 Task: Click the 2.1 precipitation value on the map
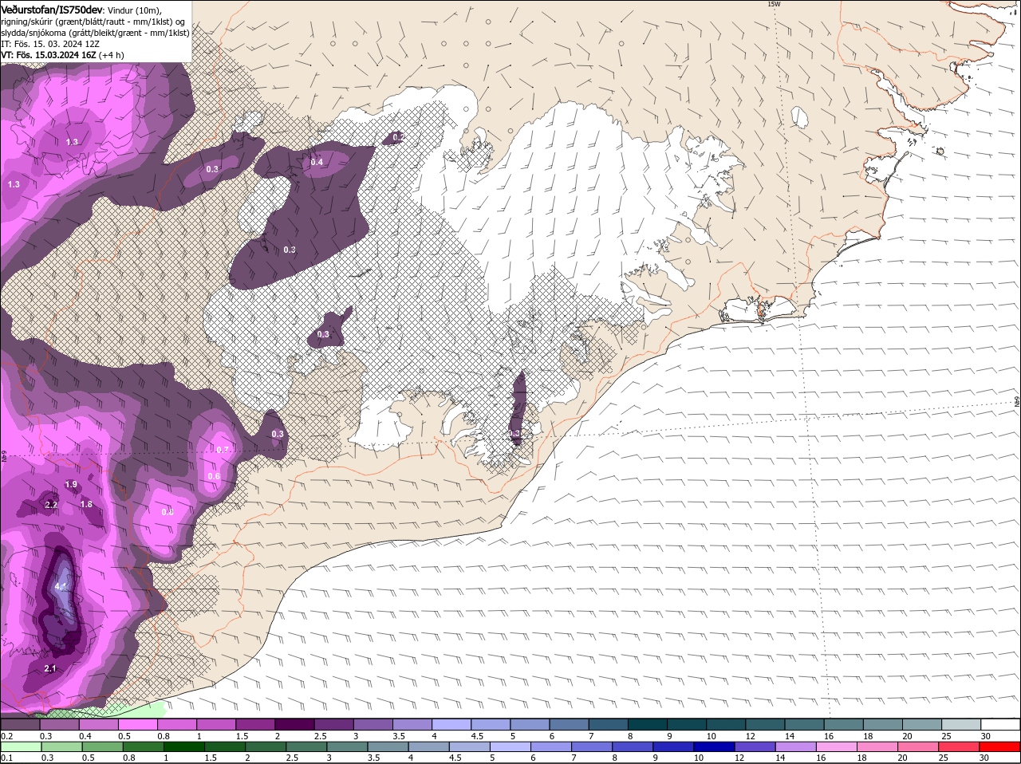(50, 668)
